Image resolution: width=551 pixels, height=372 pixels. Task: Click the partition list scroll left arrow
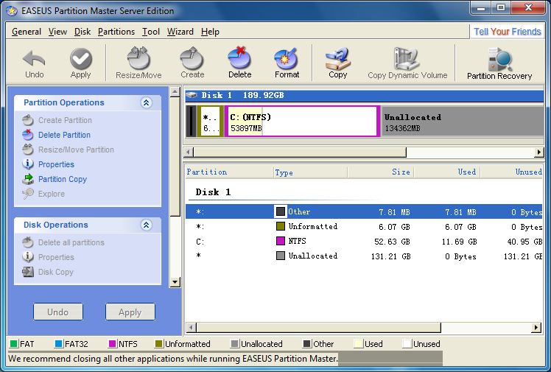click(x=192, y=327)
